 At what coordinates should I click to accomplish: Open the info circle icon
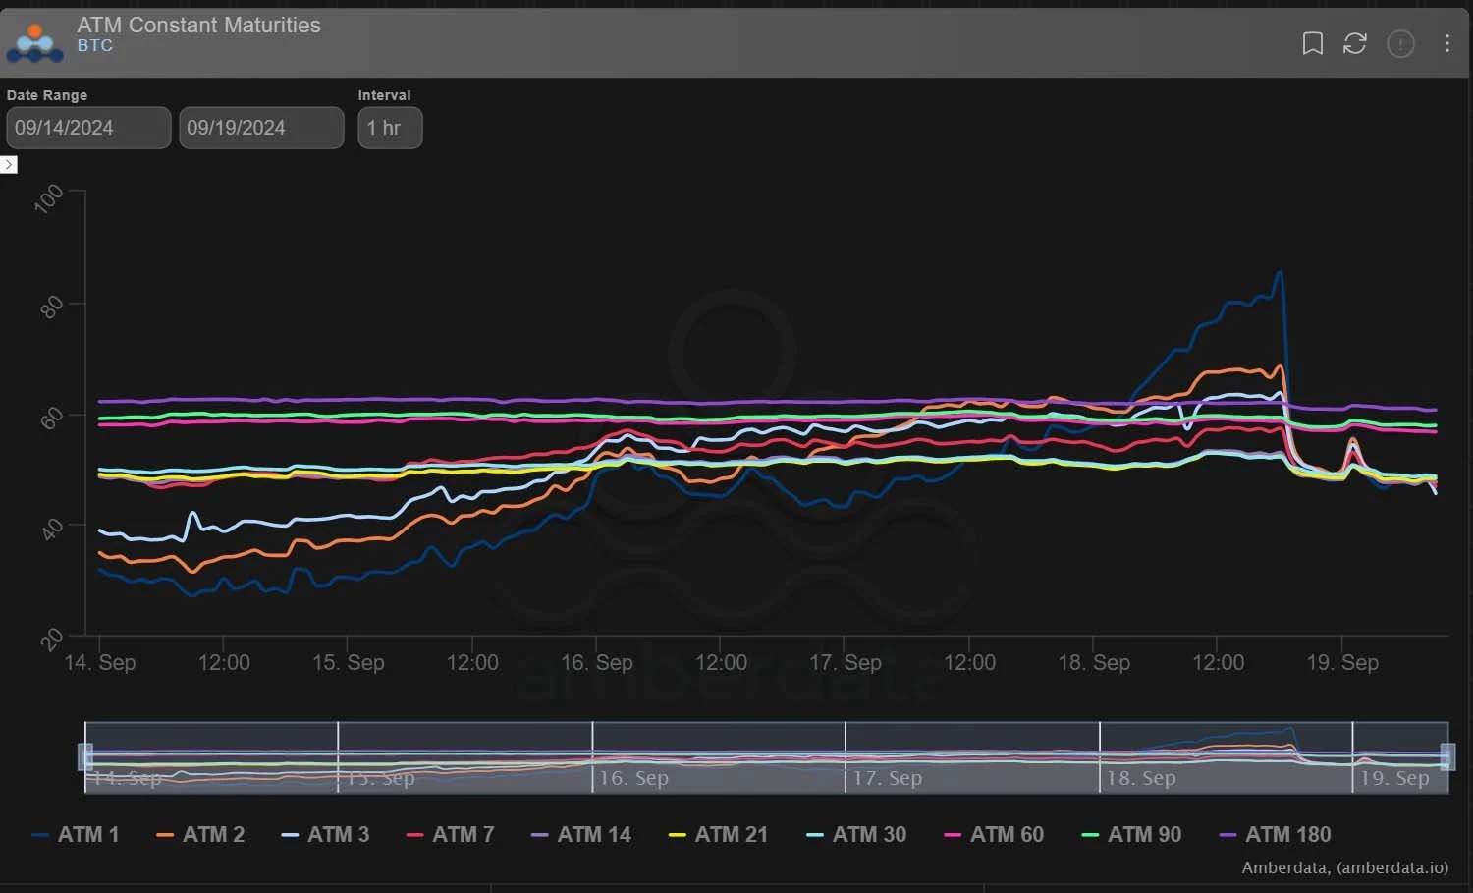coord(1400,43)
